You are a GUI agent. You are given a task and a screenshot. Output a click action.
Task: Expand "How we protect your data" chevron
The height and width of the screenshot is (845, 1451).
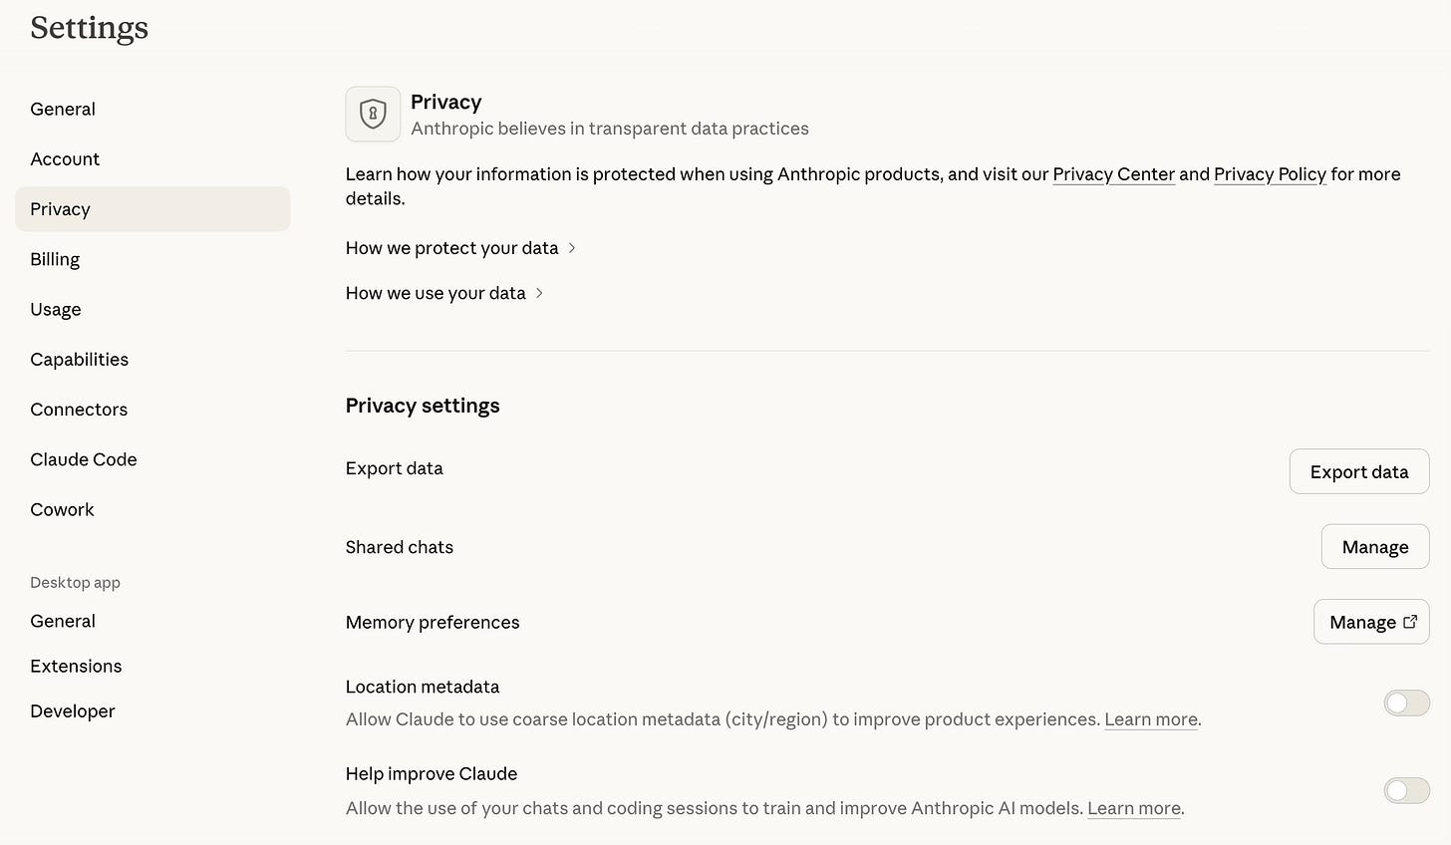572,248
